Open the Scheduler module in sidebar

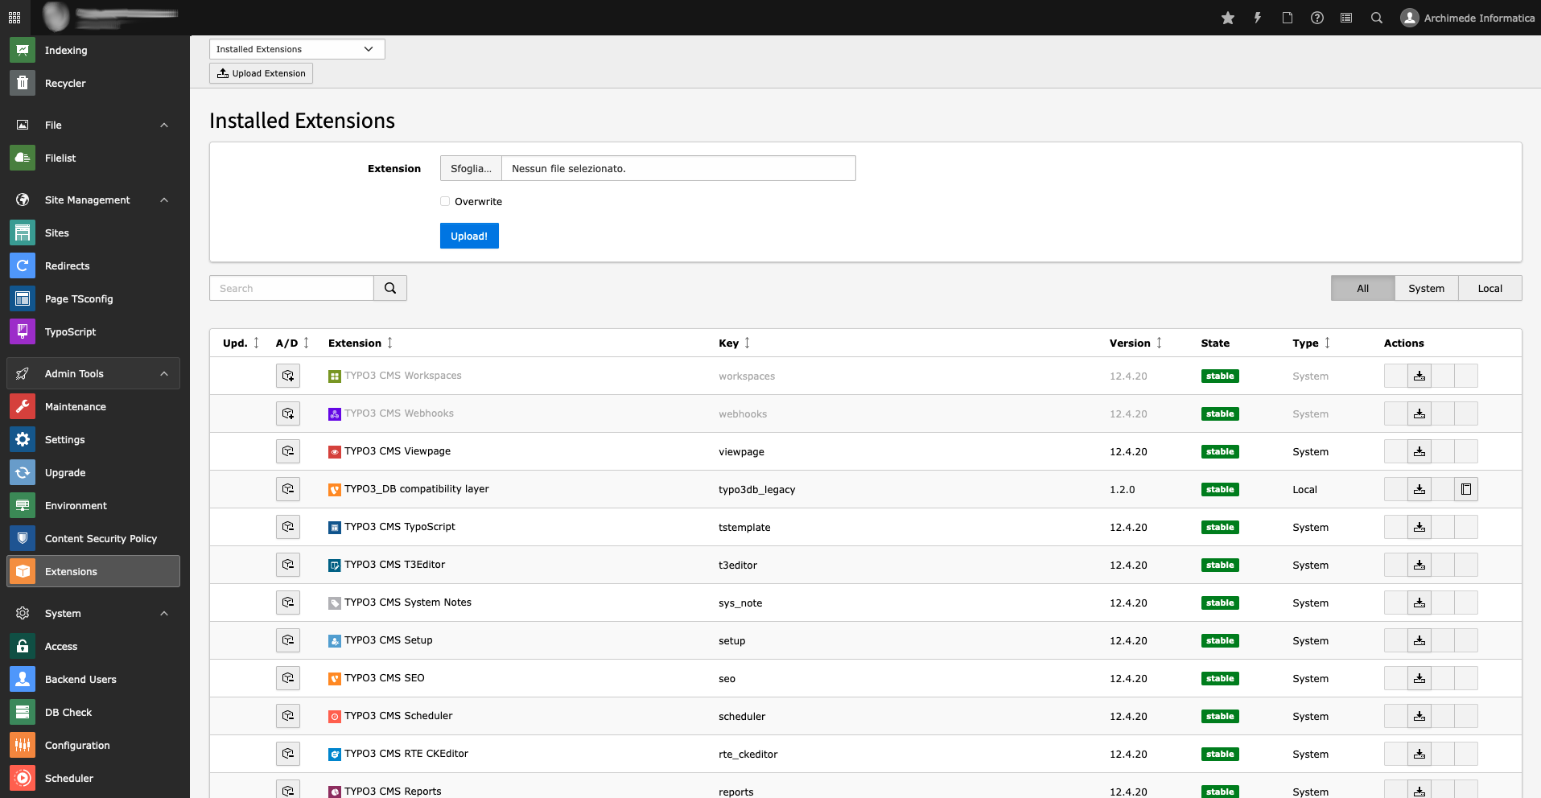(x=93, y=778)
